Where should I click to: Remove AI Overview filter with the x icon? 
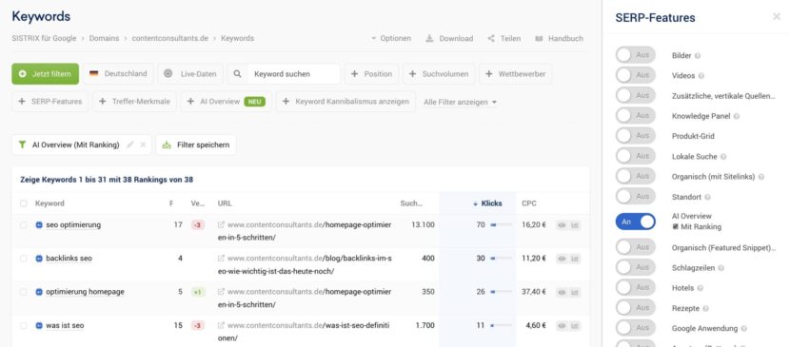point(143,145)
